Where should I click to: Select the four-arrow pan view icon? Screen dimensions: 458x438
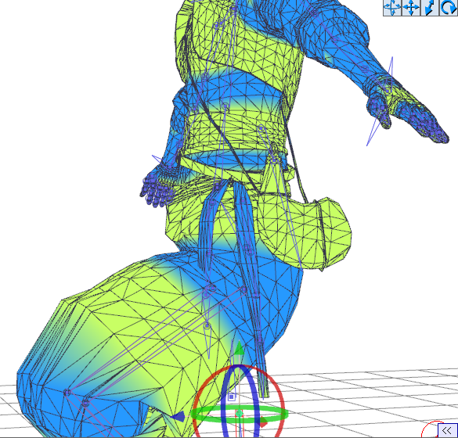point(411,8)
